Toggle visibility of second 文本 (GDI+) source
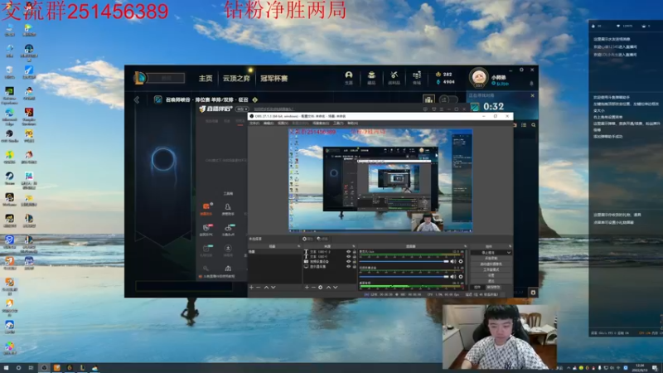The width and height of the screenshot is (663, 373). click(x=349, y=256)
